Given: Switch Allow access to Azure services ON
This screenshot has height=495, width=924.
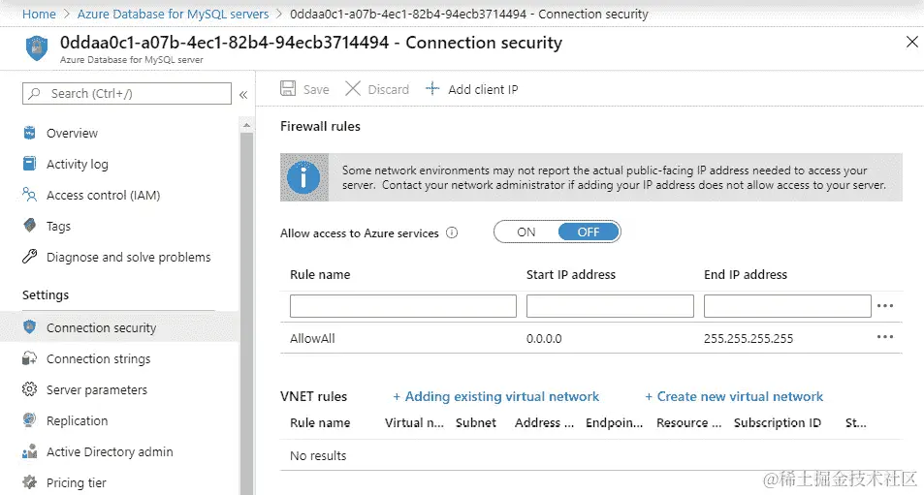Looking at the screenshot, I should click(526, 232).
